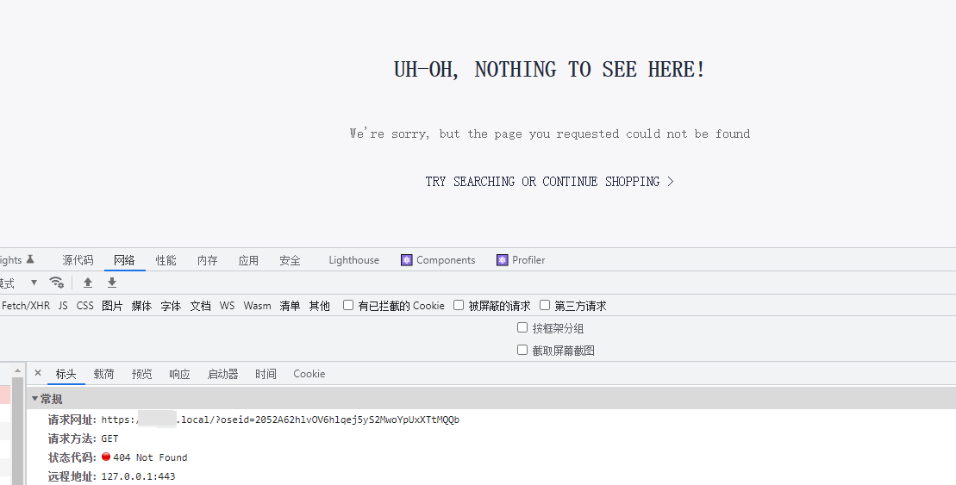Enable 第三方请求 checkbox
The width and height of the screenshot is (956, 485).
(x=545, y=305)
